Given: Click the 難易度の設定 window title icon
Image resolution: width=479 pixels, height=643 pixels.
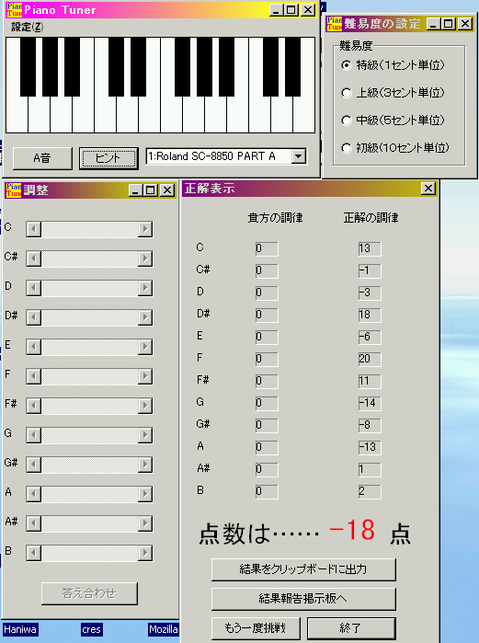Looking at the screenshot, I should (x=335, y=23).
